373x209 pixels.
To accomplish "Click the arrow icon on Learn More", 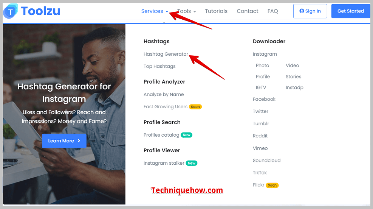I will pyautogui.click(x=79, y=141).
